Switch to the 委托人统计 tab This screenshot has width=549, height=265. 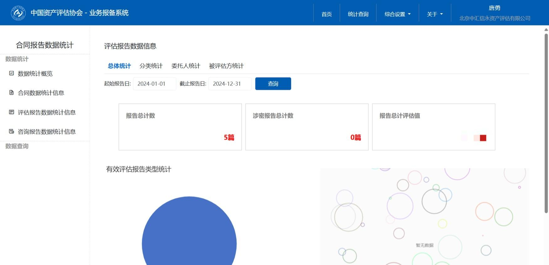[186, 66]
